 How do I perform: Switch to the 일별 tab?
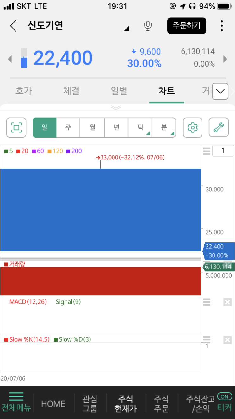(x=119, y=91)
